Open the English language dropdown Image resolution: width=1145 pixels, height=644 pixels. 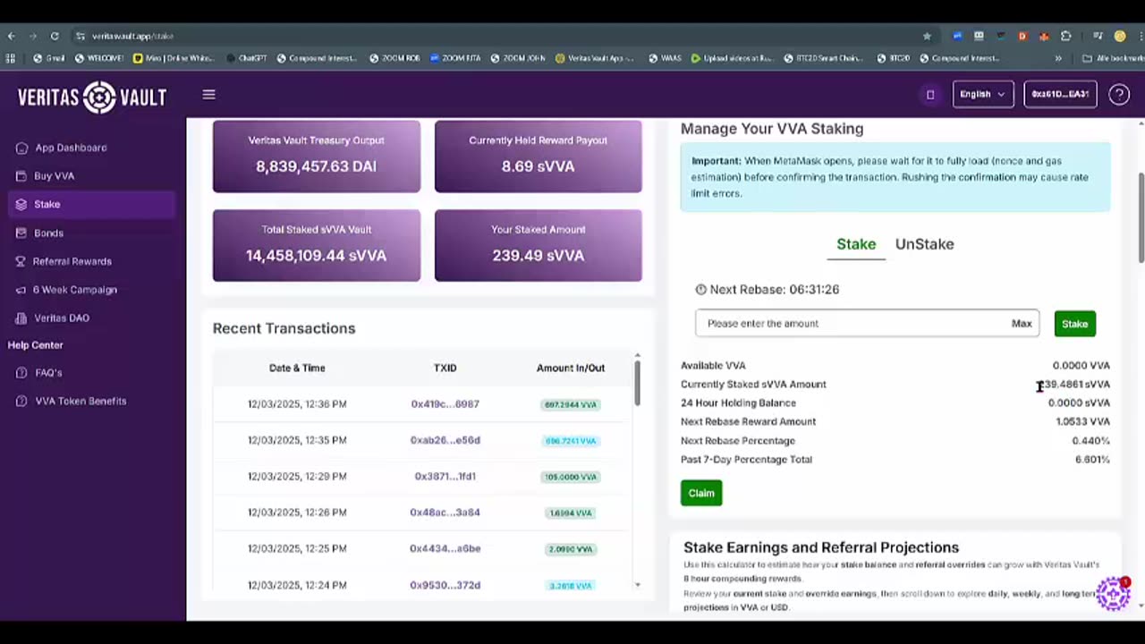(983, 94)
